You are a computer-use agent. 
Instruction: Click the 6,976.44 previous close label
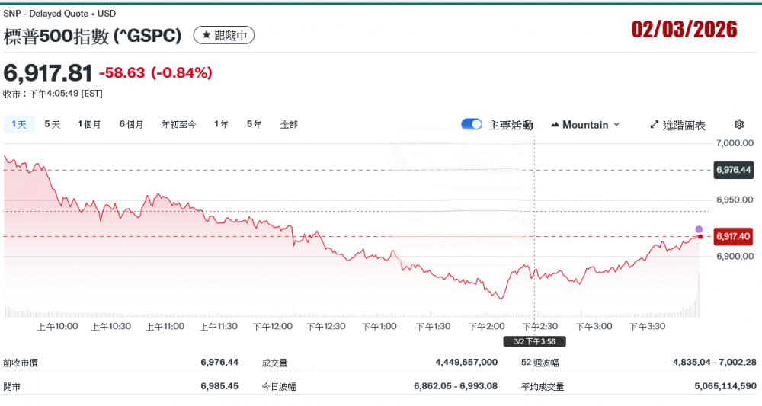pos(733,170)
